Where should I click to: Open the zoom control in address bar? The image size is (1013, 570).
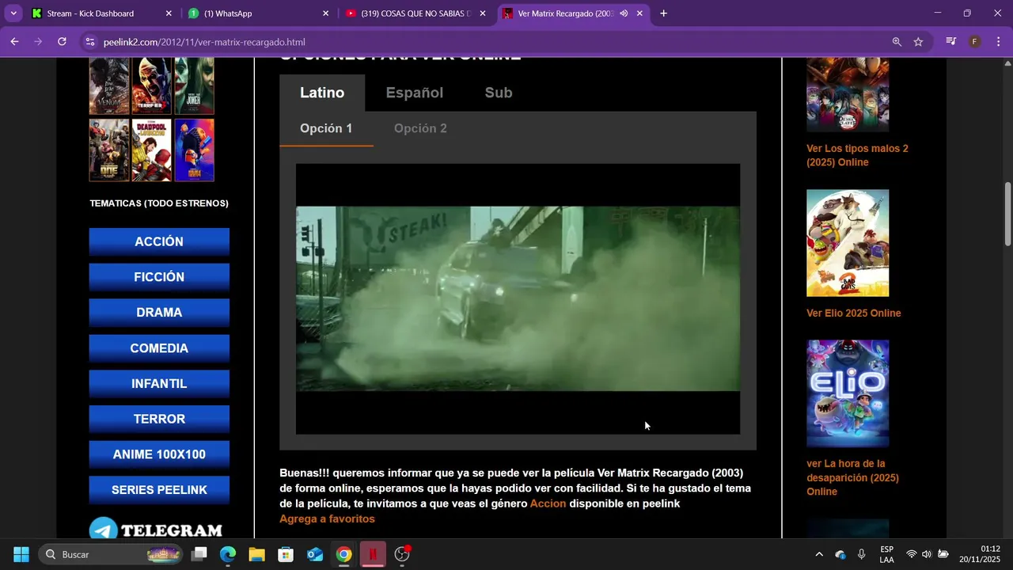coord(897,42)
